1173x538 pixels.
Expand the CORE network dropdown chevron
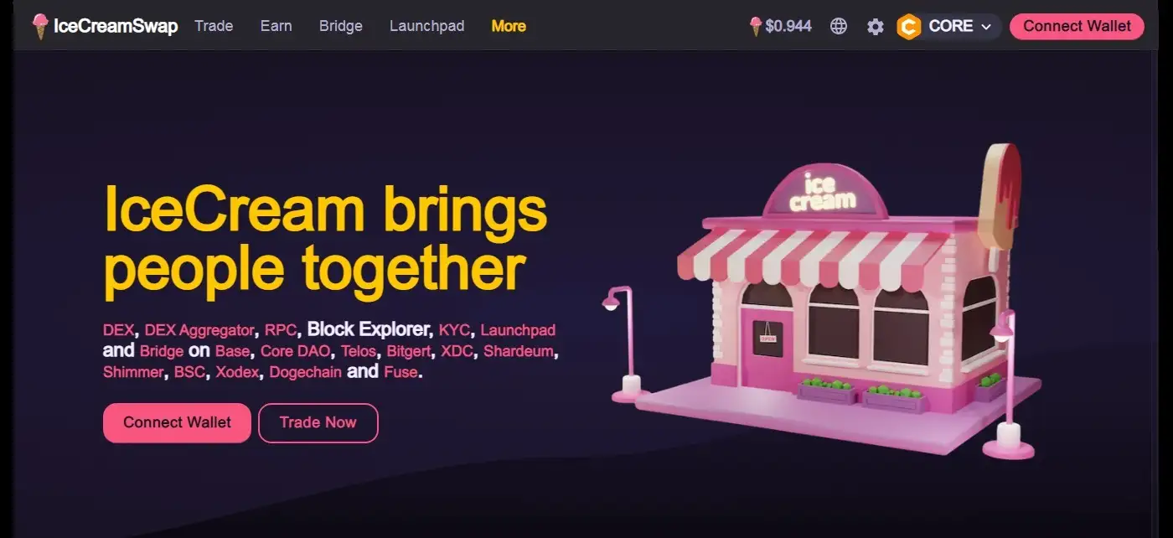pyautogui.click(x=986, y=27)
